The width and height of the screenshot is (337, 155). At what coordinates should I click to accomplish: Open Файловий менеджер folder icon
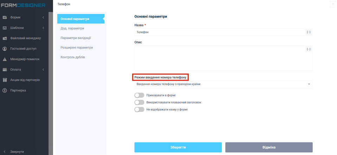pyautogui.click(x=5, y=38)
